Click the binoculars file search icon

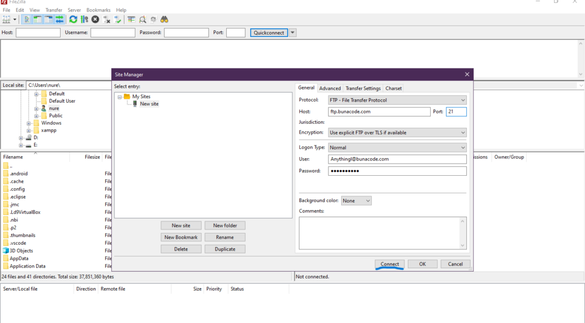tap(164, 19)
